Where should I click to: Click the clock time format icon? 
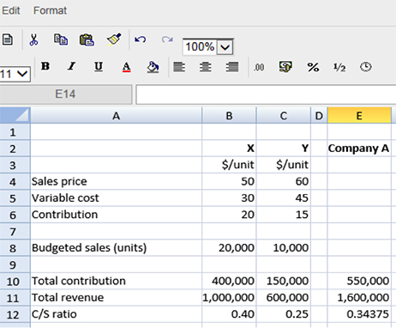[366, 67]
